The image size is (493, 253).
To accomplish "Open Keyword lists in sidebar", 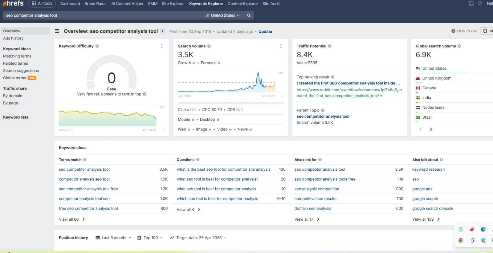I will pyautogui.click(x=16, y=117).
